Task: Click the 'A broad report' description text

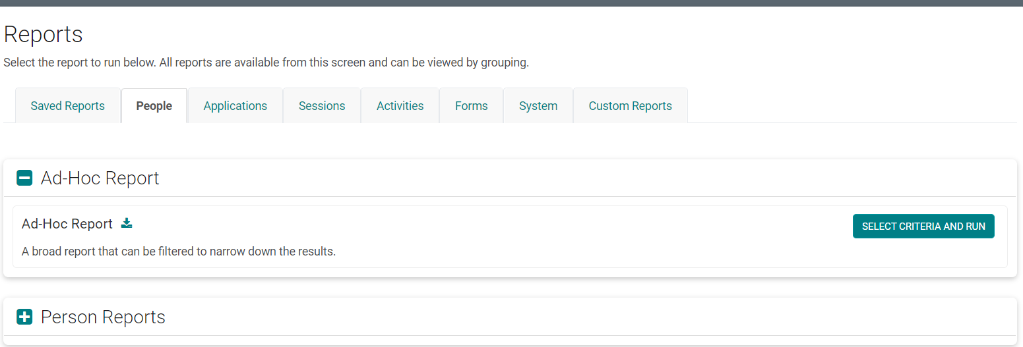Action: coord(179,252)
